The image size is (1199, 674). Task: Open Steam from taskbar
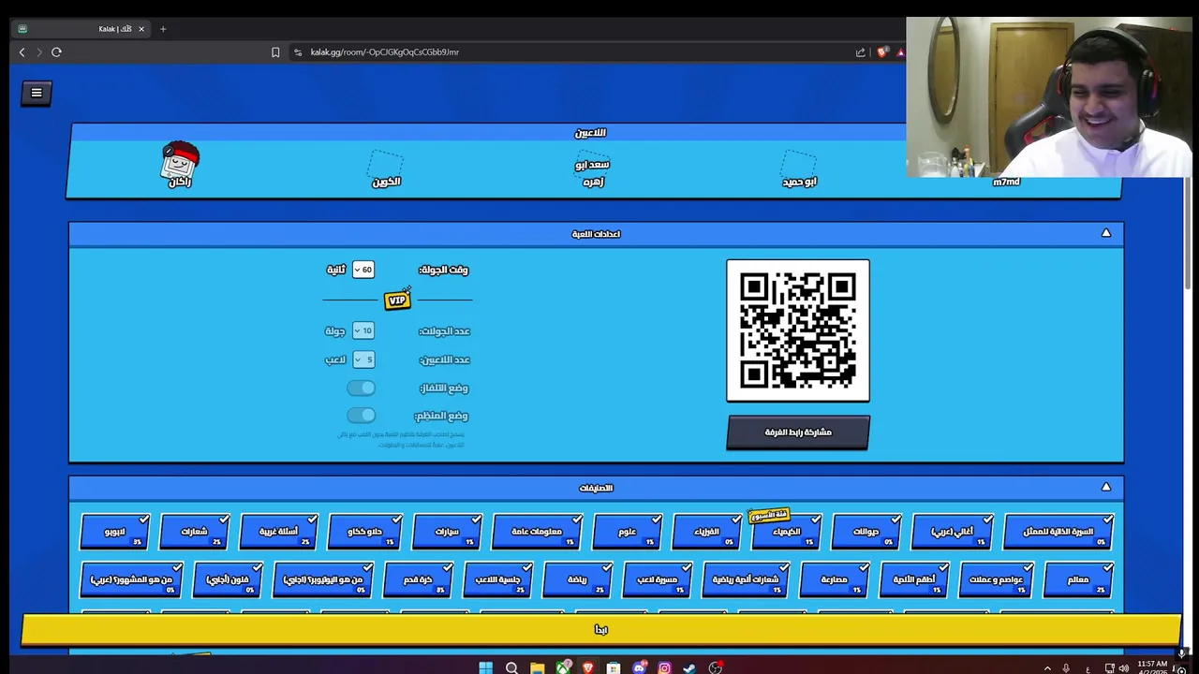[689, 667]
